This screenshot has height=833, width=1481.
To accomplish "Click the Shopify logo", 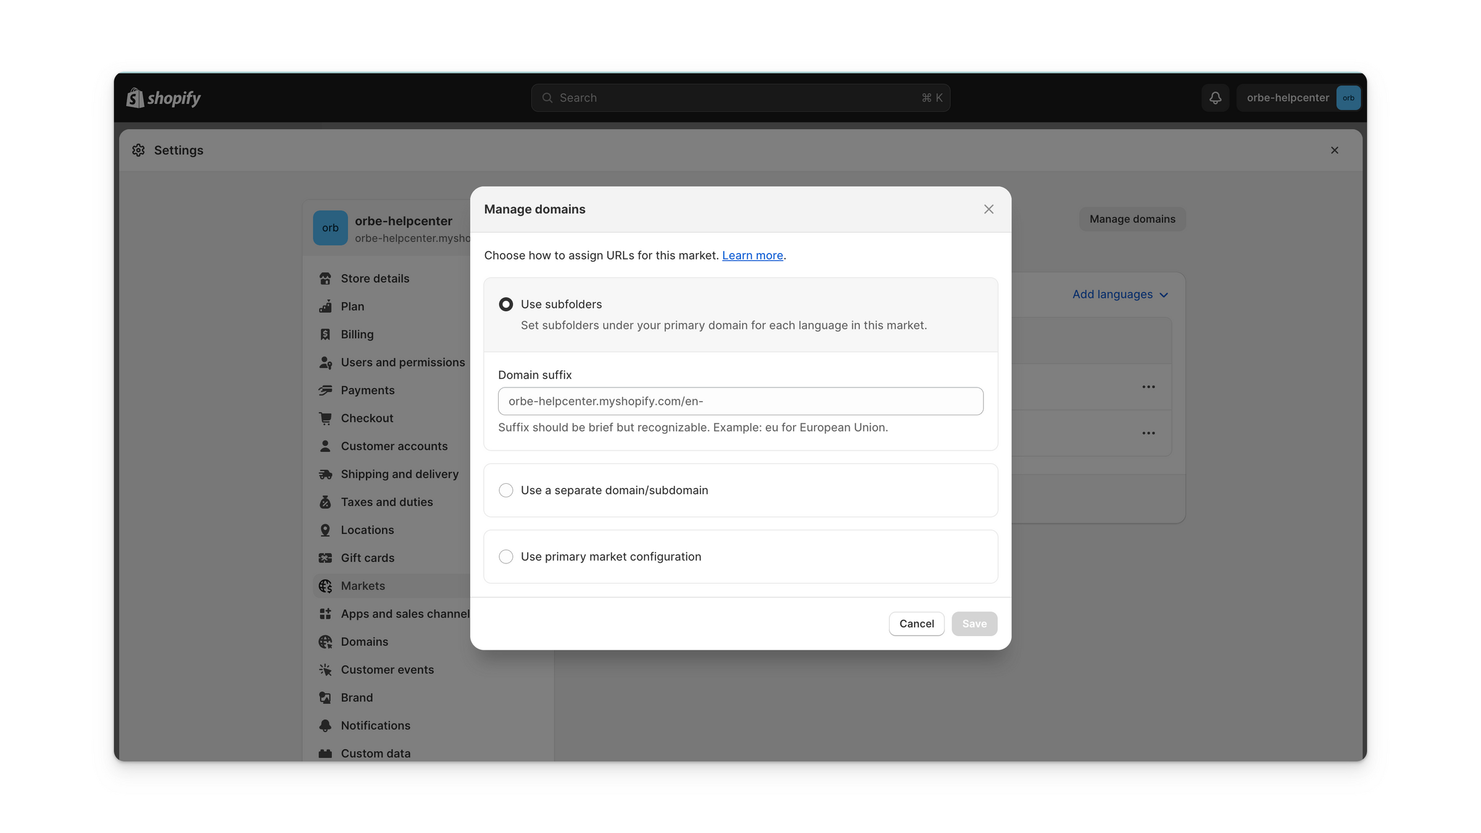I will click(164, 98).
